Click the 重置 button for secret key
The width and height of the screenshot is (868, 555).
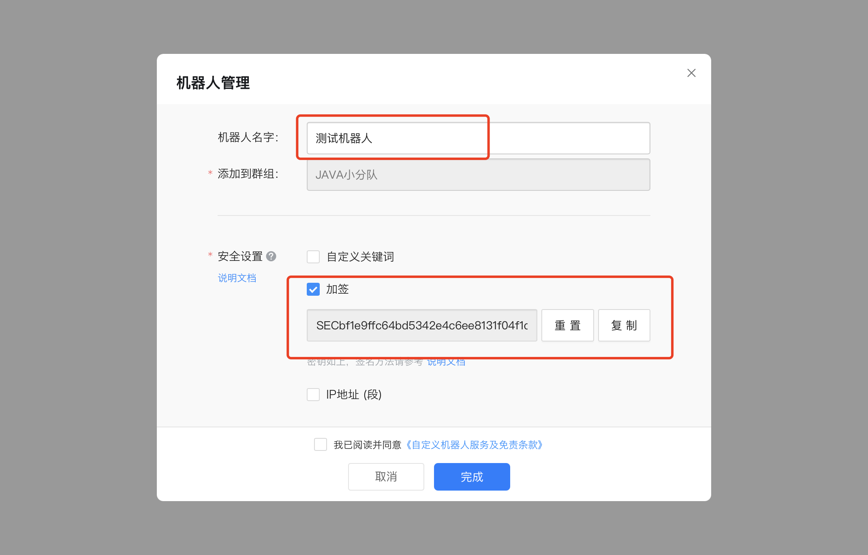click(x=567, y=325)
